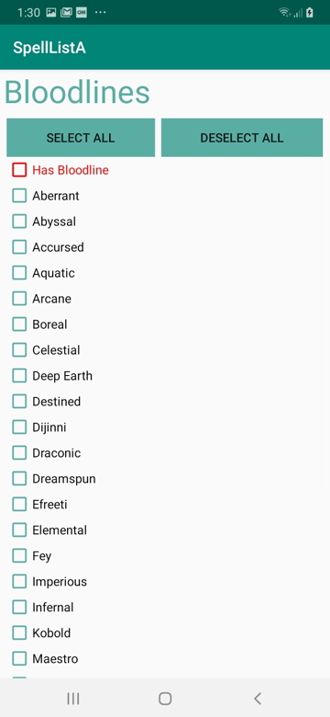Screen dimensions: 330x717
Task: Check the Fey bloodline option
Action: coord(19,556)
